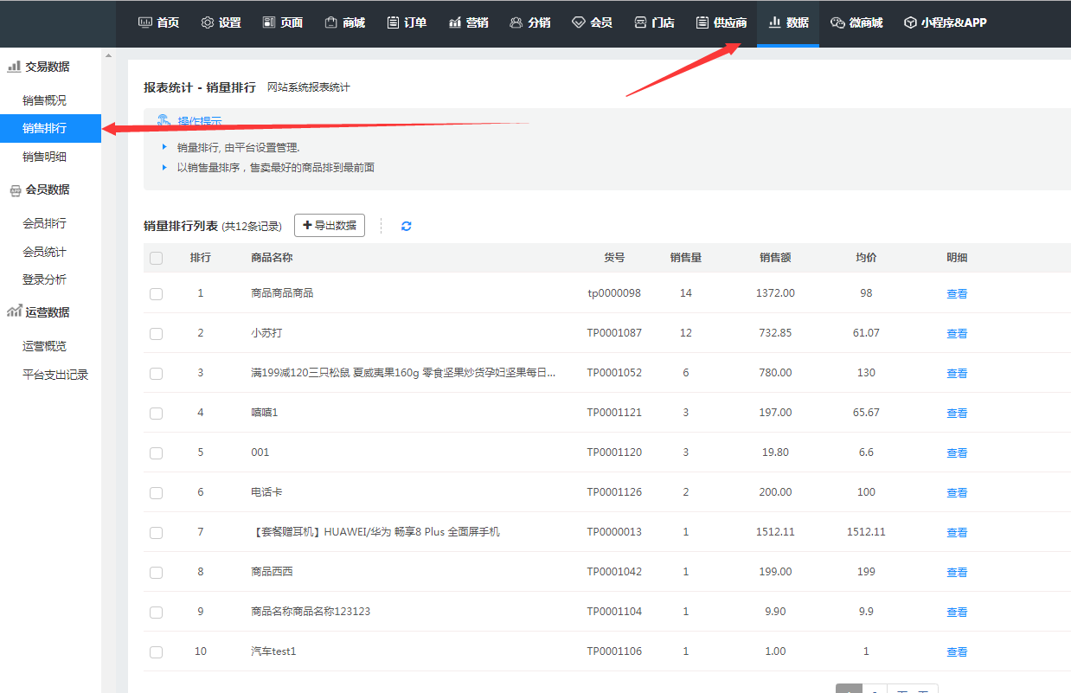Collapse the 运营数据 sidebar group
This screenshot has height=693, width=1071.
coord(39,312)
